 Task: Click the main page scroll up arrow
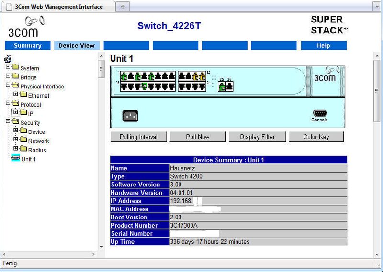[x=377, y=56]
